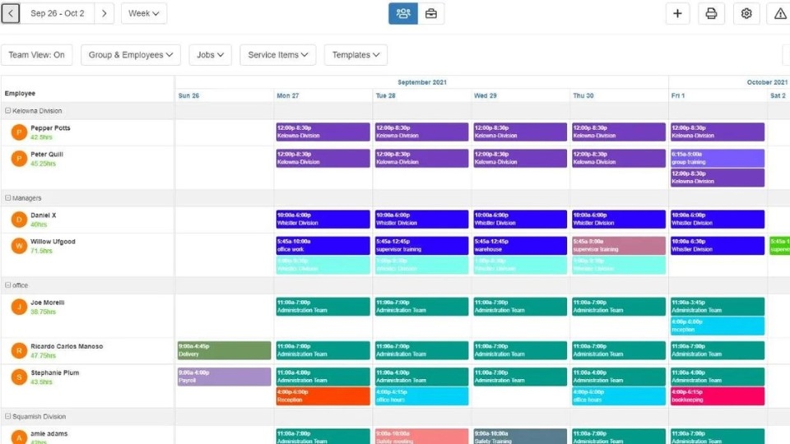This screenshot has height=444, width=790.
Task: Click Willow Ufgood avatar
Action: click(x=19, y=246)
